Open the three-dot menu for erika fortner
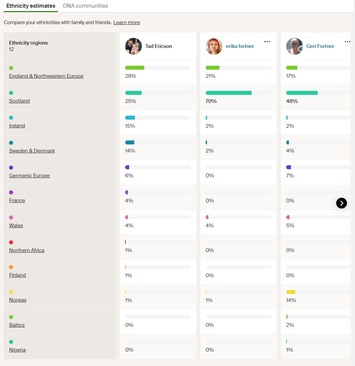 point(267,42)
